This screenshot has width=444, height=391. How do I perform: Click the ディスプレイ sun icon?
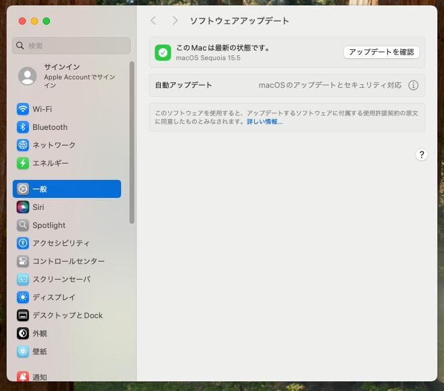click(23, 297)
